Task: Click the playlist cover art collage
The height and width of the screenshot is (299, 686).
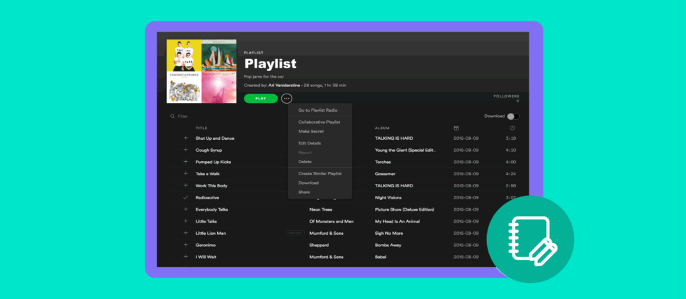Action: tap(202, 72)
